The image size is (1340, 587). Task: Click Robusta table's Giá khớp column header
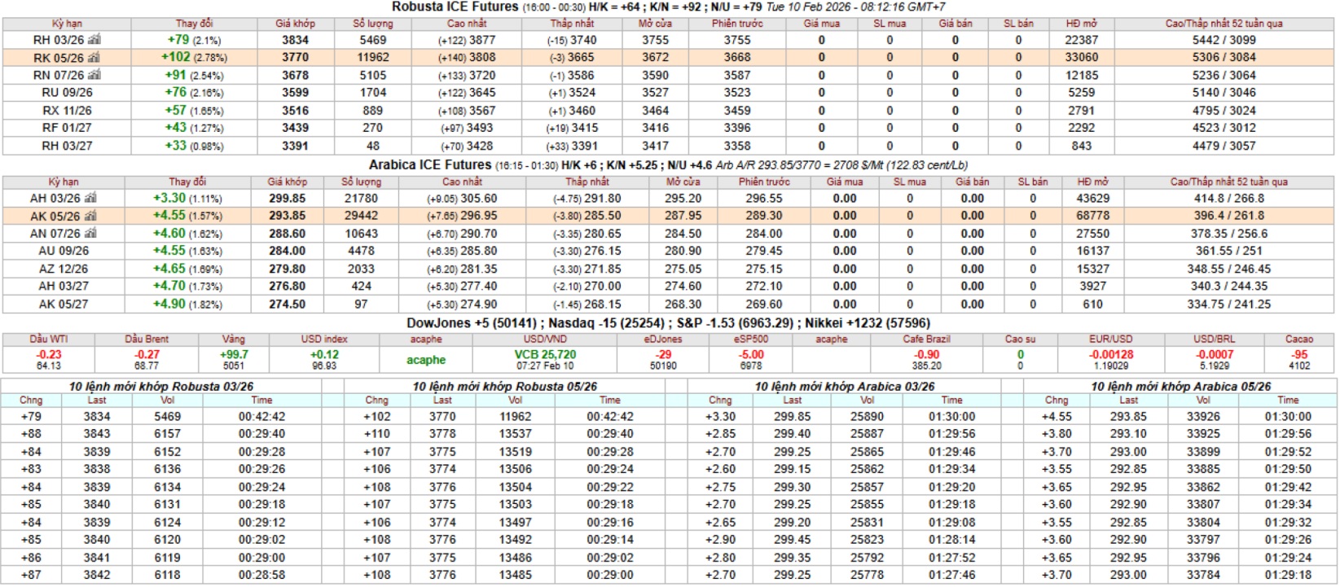coord(295,24)
